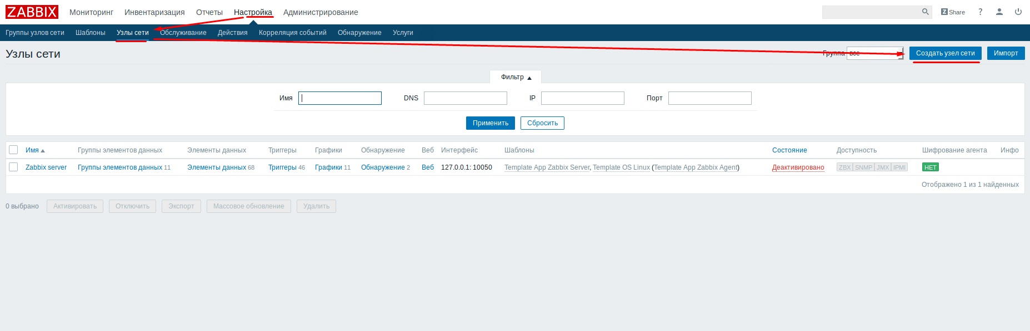This screenshot has height=331, width=1030.
Task: Open Template OS Linux link
Action: (621, 167)
